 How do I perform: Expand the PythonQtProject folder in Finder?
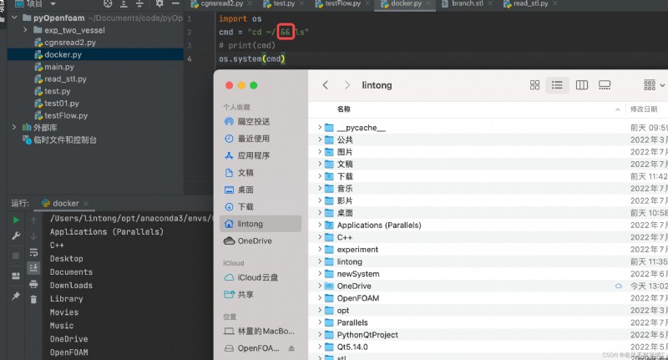320,334
